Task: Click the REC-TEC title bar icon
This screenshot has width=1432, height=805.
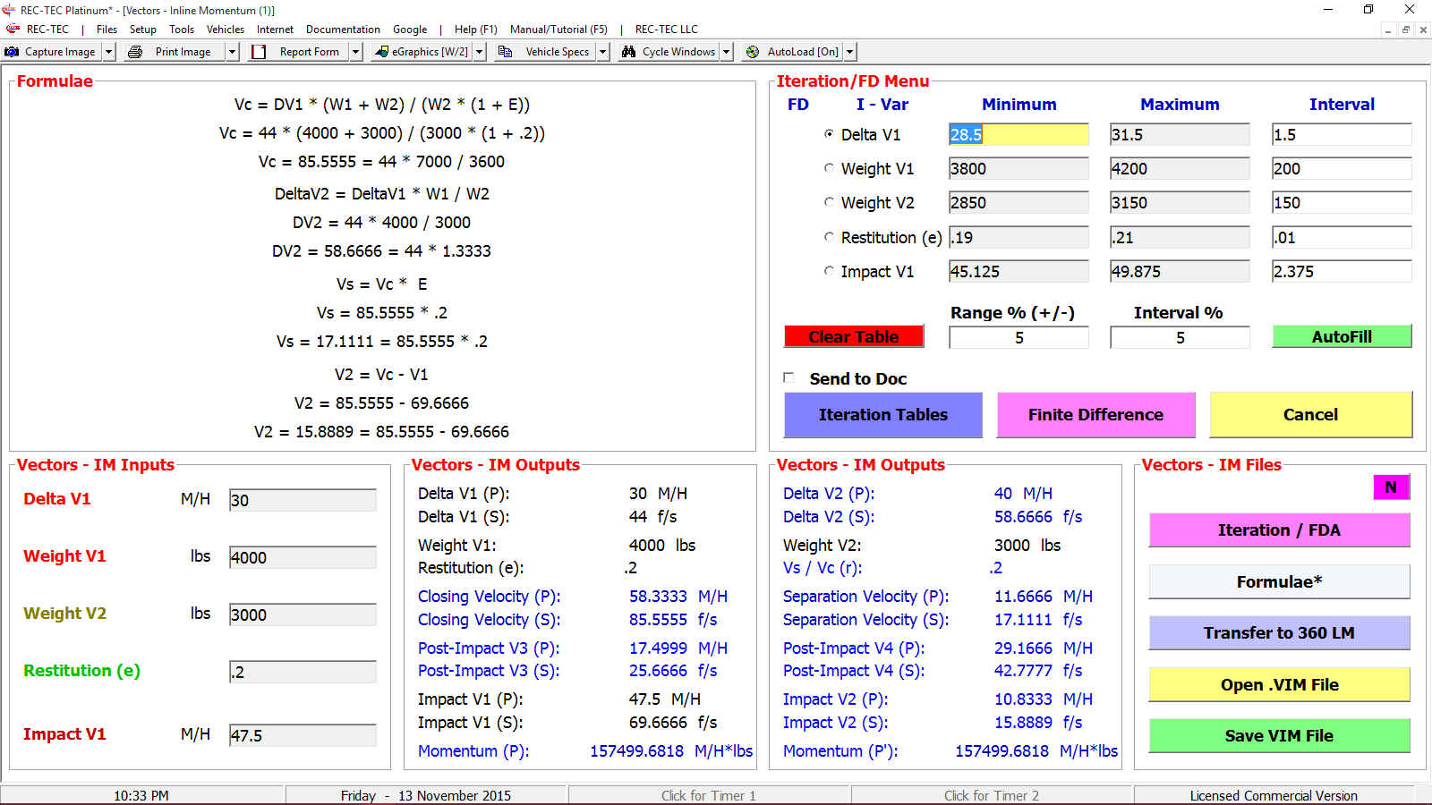Action: click(9, 10)
